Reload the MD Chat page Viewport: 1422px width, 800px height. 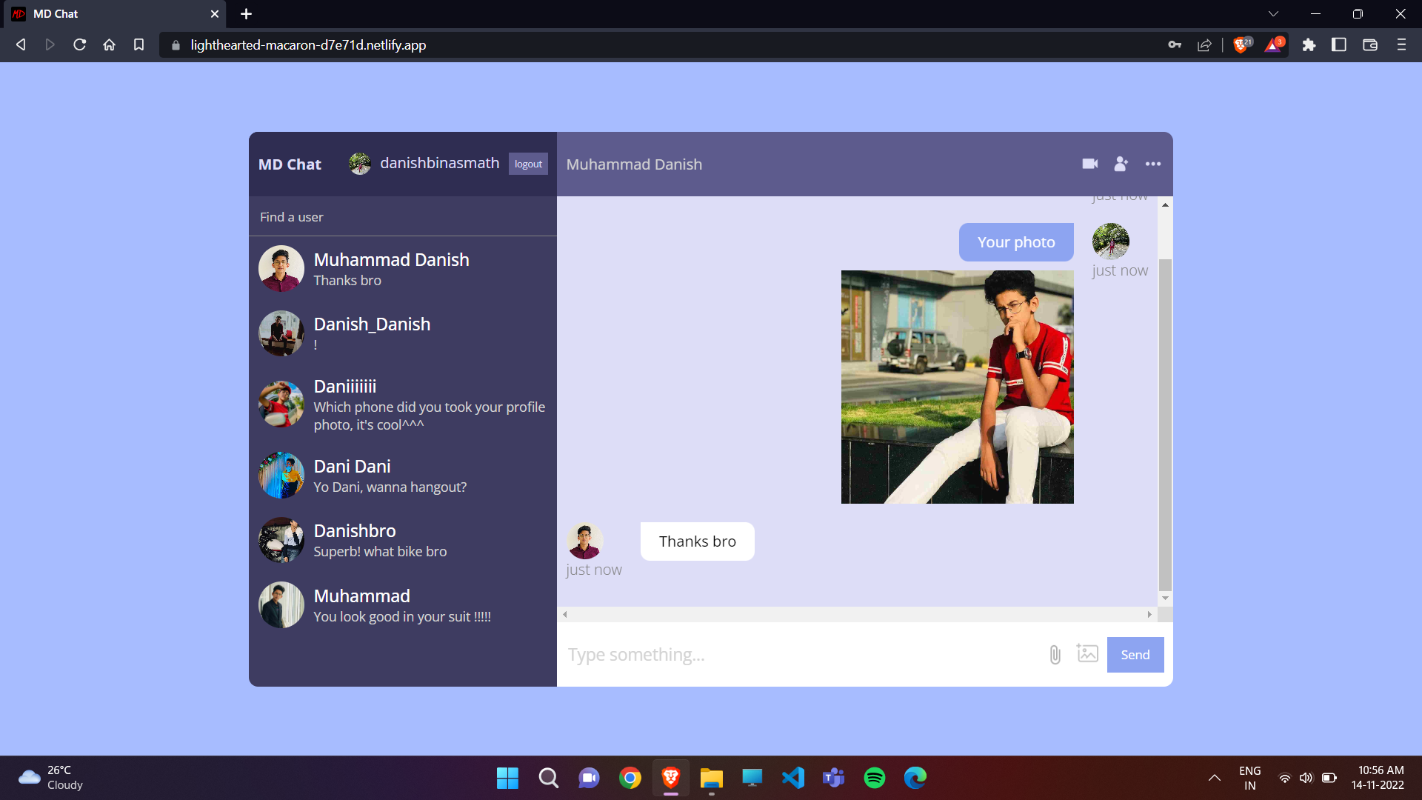point(79,44)
